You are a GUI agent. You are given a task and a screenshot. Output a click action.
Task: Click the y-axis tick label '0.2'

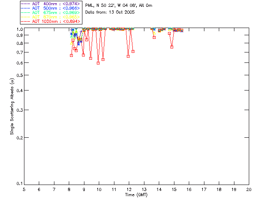click(20, 138)
